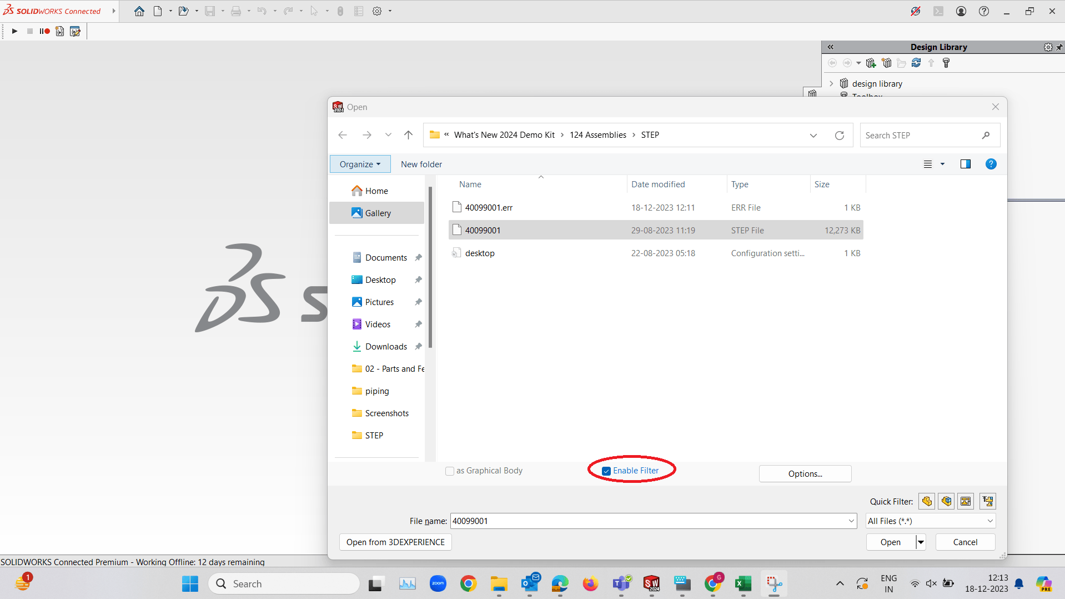
Task: Toggle Quick Filter for Drawings
Action: (966, 501)
